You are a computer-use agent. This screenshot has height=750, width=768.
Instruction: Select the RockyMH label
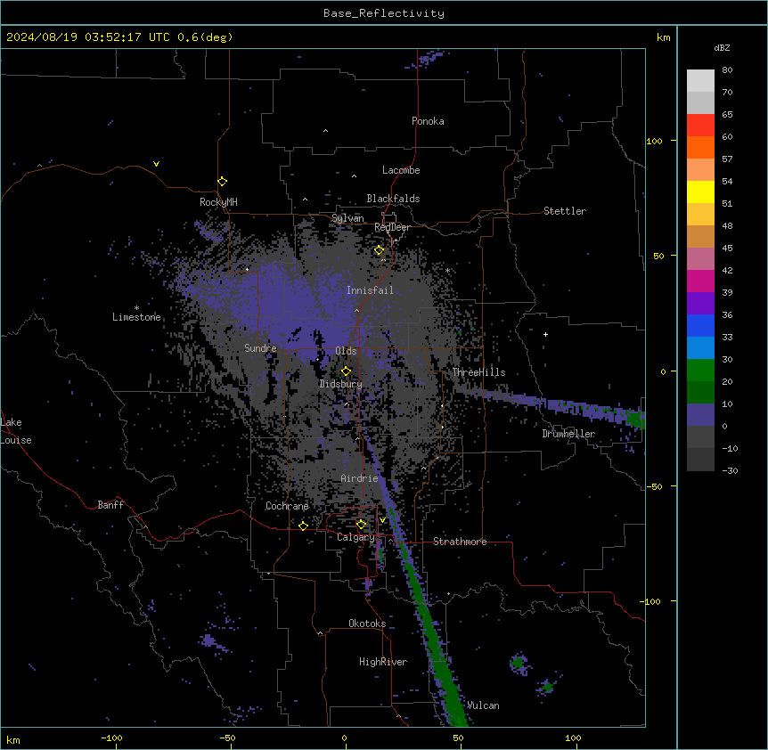point(218,201)
